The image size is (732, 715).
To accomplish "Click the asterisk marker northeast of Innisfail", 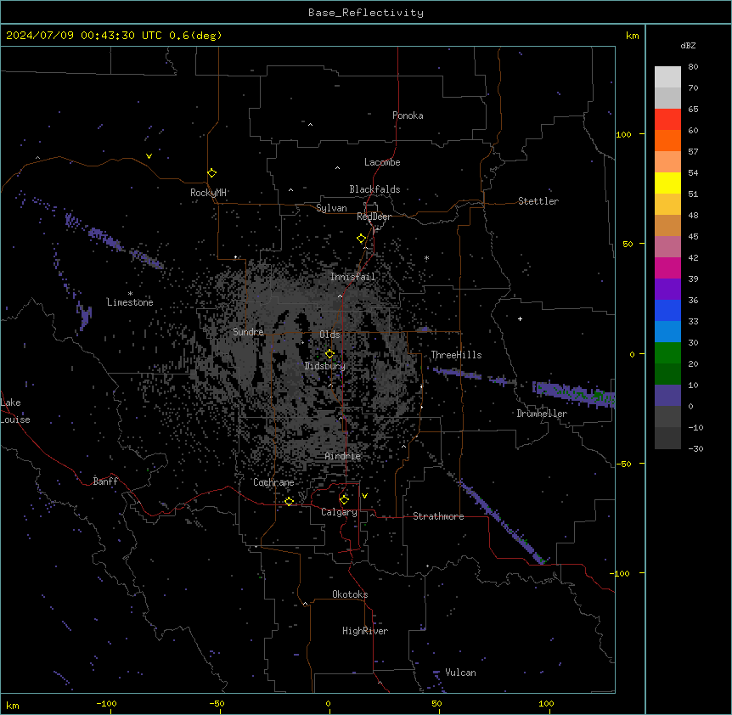I will pos(426,258).
